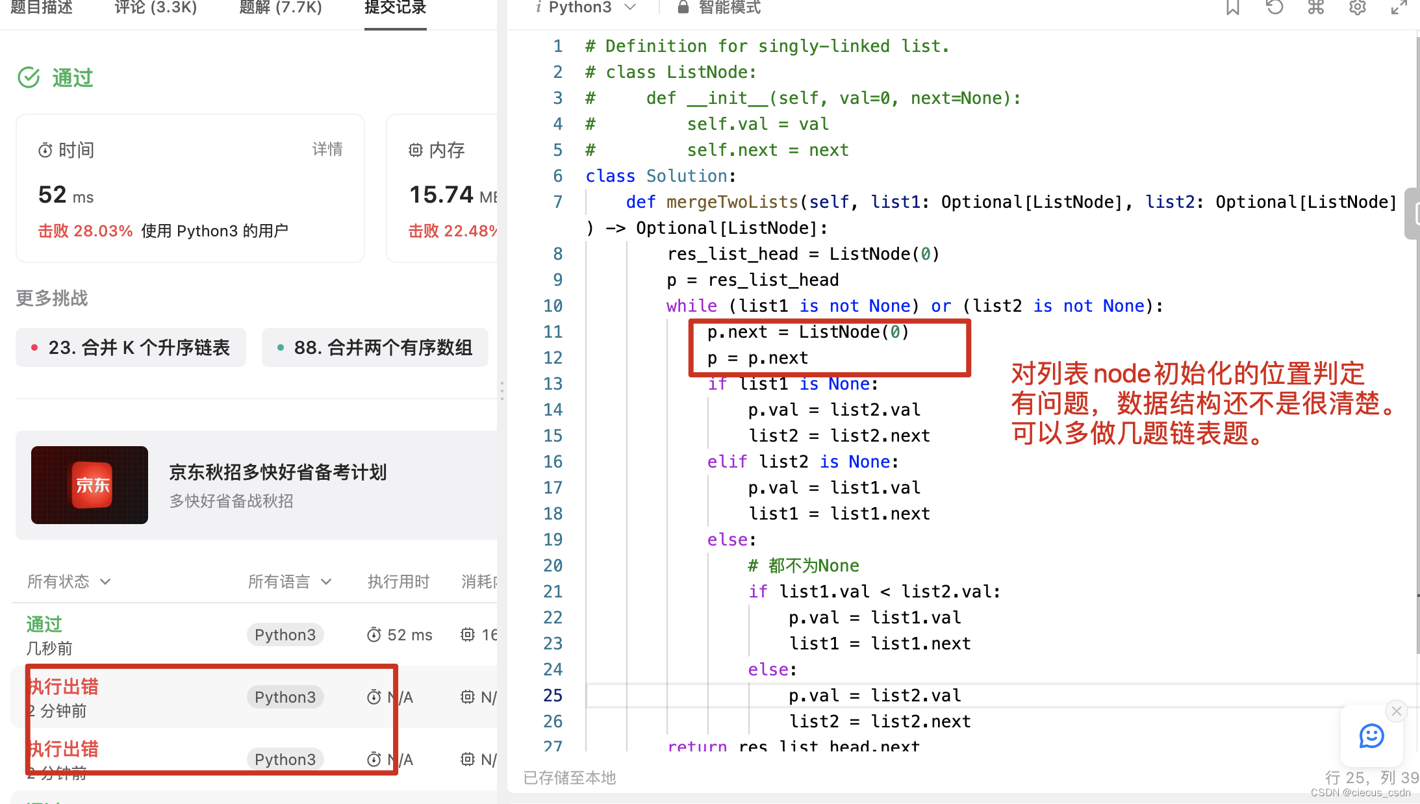Open the 京东秋招多快好省备考计划 banner title
The image size is (1420, 804).
click(278, 472)
